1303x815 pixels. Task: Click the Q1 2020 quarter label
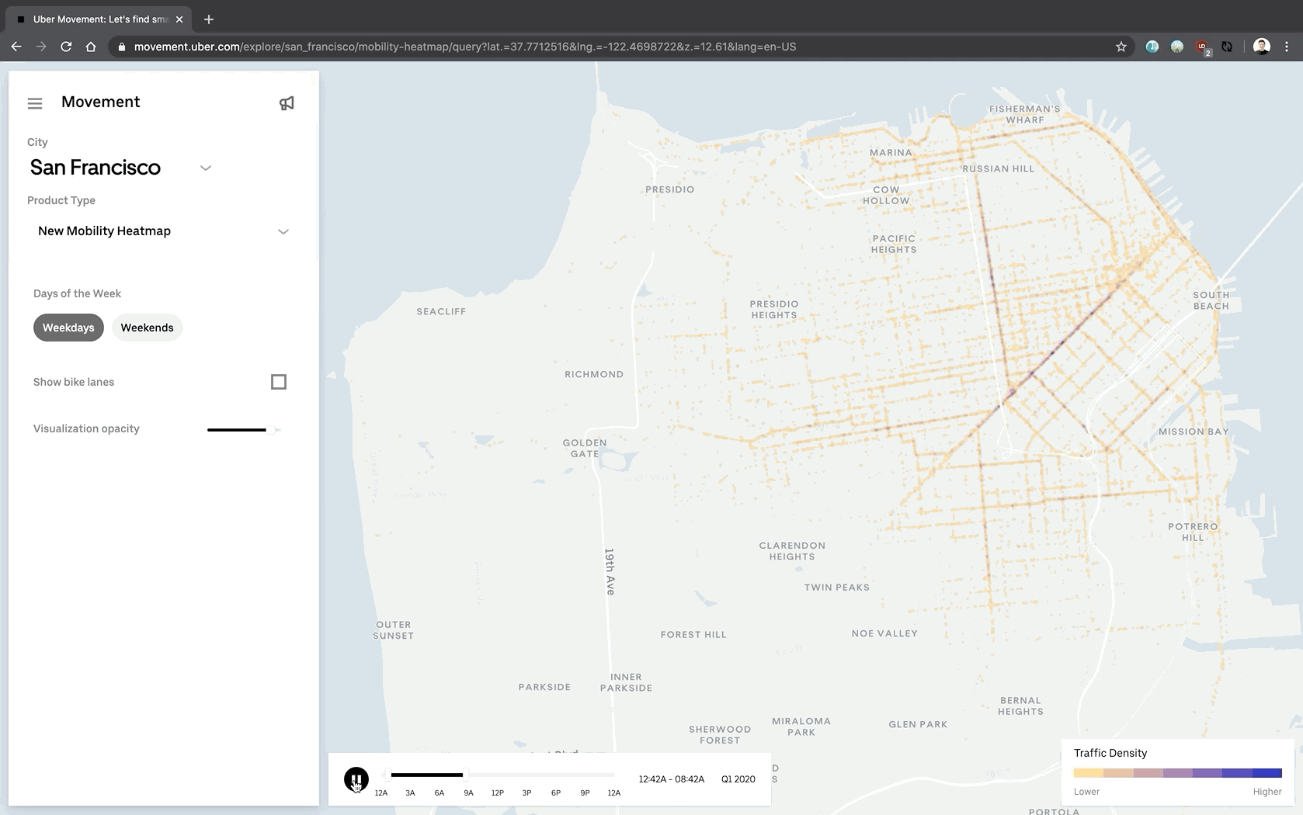click(x=738, y=779)
